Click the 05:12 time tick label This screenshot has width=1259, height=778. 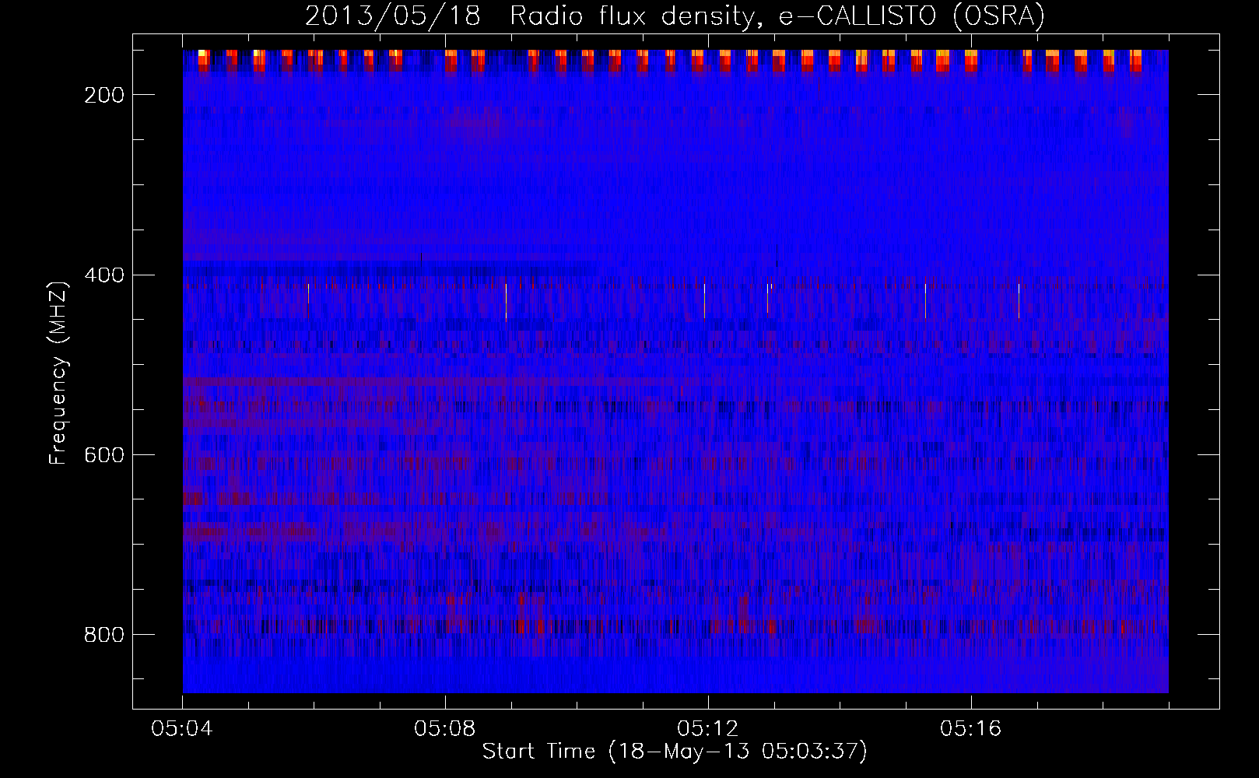tap(708, 728)
